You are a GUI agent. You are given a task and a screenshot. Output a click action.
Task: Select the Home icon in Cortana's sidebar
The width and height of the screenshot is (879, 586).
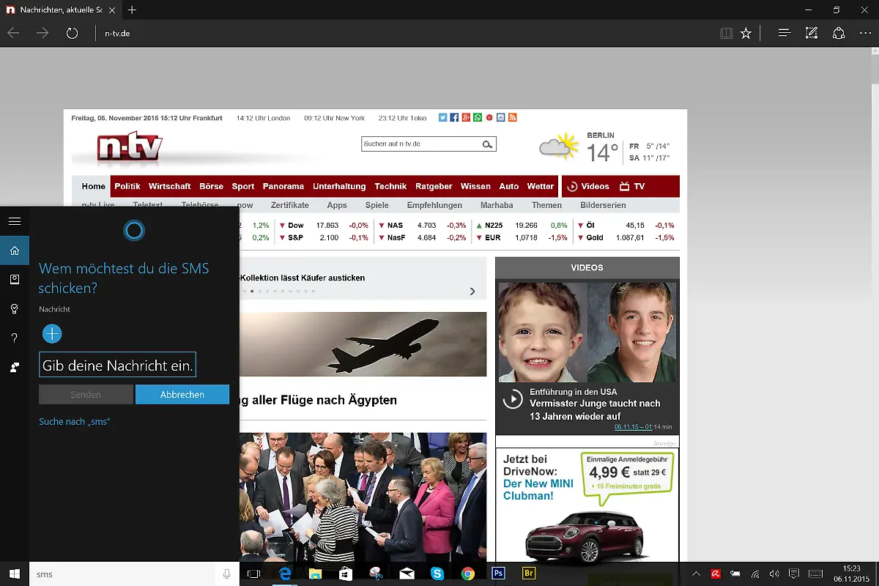click(x=14, y=250)
